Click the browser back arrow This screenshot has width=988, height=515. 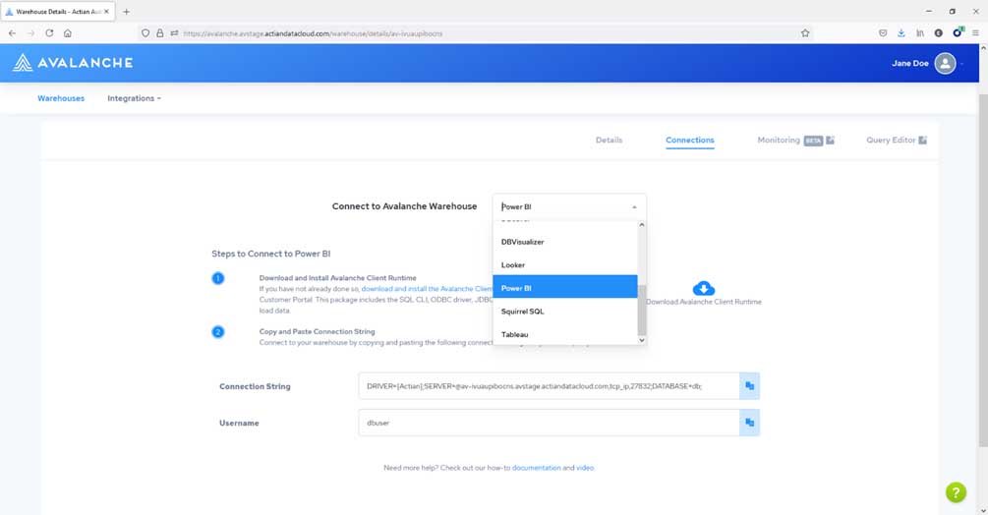[12, 33]
